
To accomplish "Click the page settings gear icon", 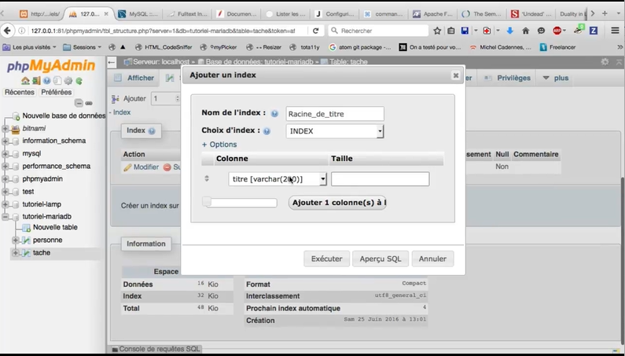I will pos(605,61).
